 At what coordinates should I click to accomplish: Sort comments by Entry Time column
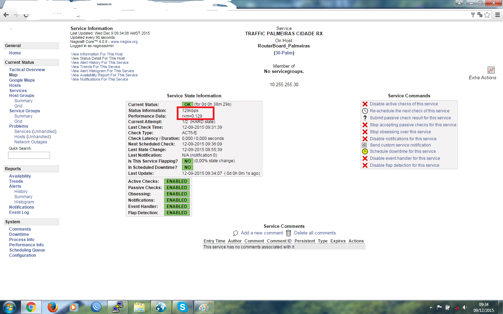tap(214, 241)
